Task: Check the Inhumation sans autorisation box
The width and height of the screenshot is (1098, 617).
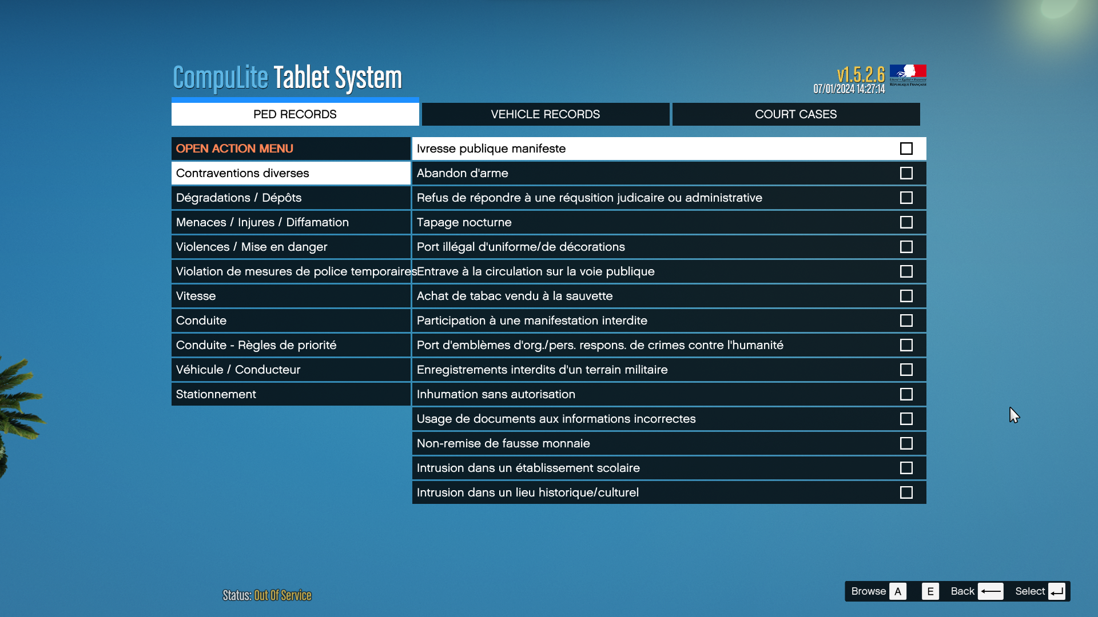Action: 906,394
